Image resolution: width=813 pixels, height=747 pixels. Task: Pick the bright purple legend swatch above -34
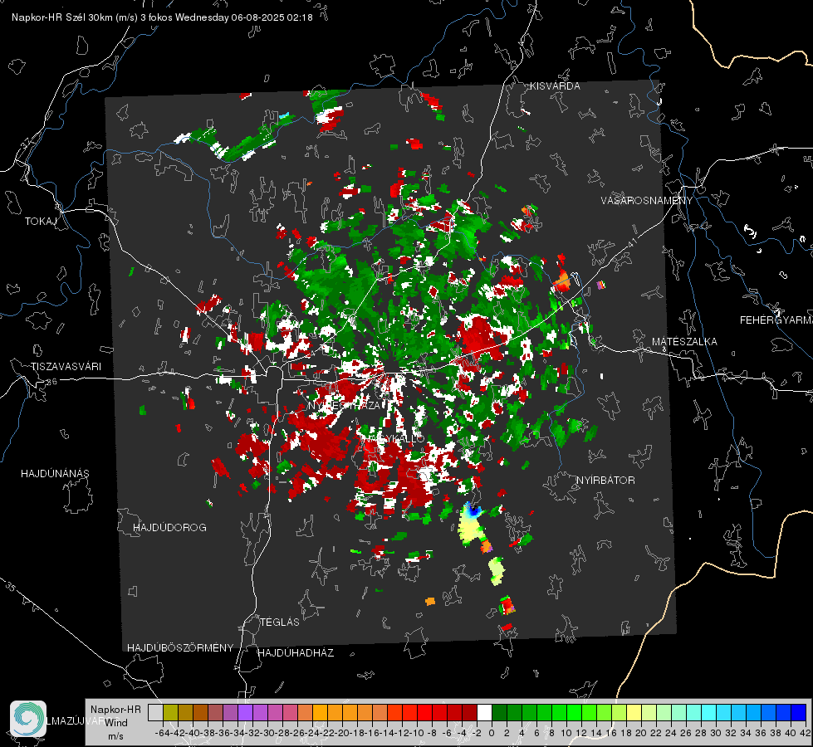245,712
